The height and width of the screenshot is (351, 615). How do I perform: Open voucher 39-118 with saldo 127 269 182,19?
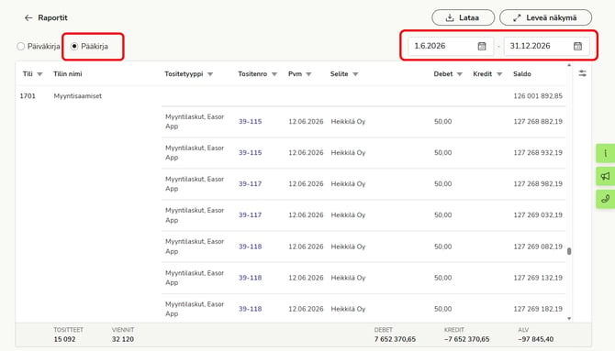(251, 309)
